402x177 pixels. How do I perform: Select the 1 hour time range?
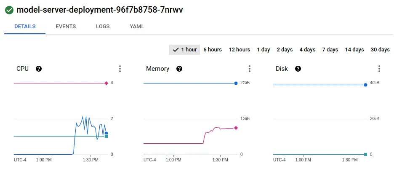coord(184,50)
